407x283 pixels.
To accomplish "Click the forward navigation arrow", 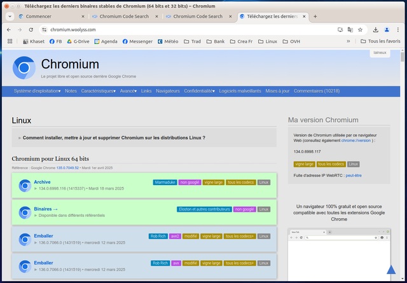I will (20, 30).
